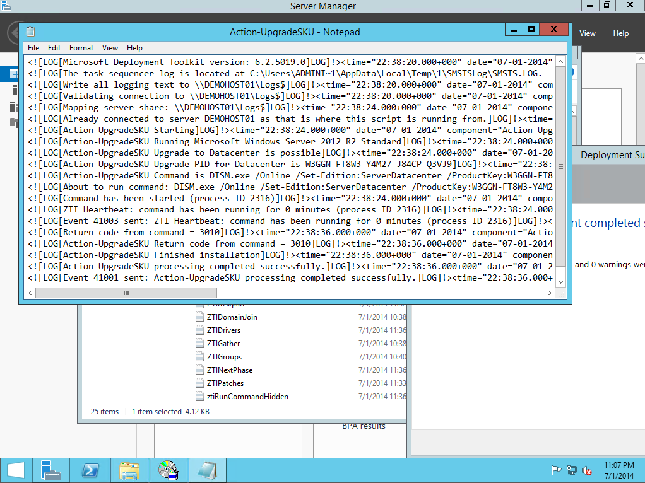Click the Notepad taskbar icon
The width and height of the screenshot is (645, 483).
pos(207,470)
